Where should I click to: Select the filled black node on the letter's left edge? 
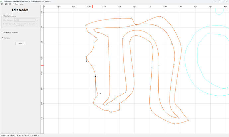[x=95, y=76]
